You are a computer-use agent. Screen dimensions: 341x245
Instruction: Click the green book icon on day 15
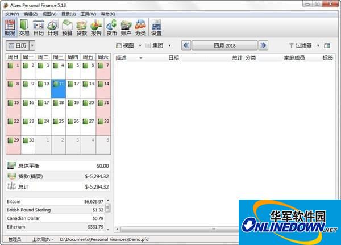point(10,103)
